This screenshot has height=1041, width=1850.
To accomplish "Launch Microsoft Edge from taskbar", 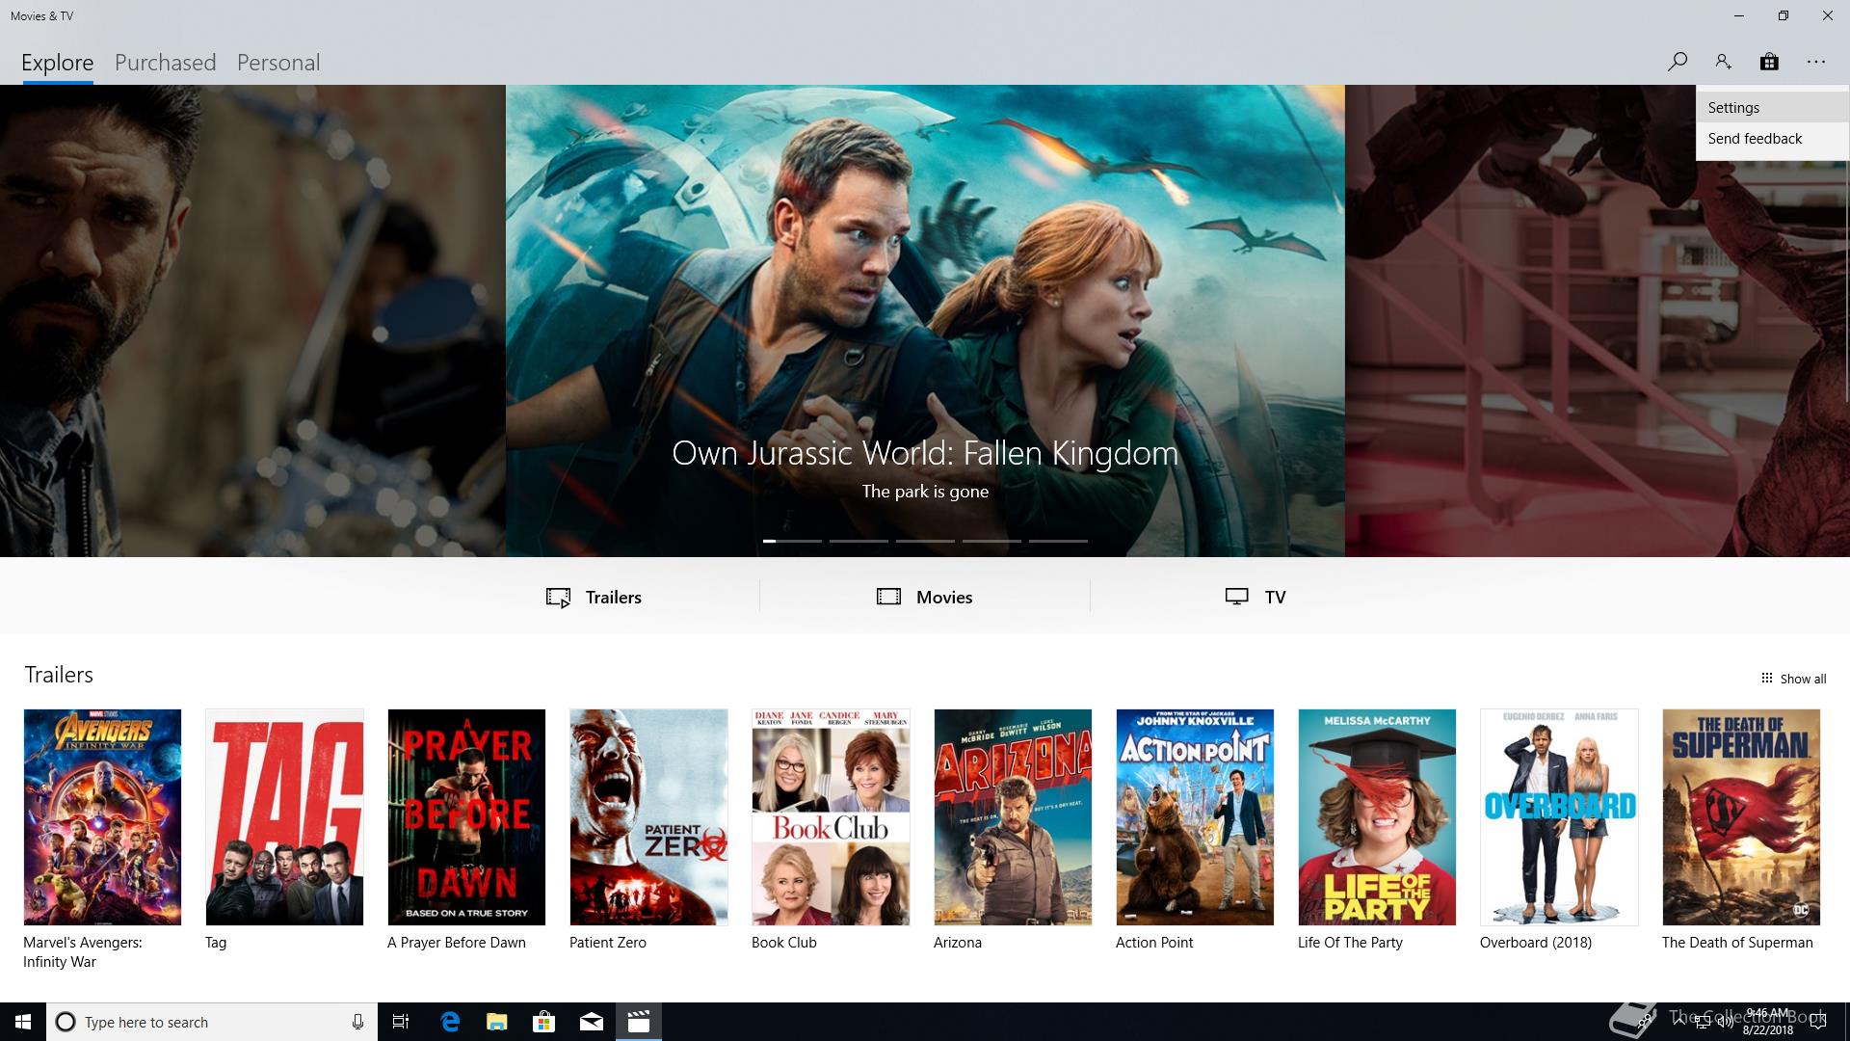I will 450,1022.
